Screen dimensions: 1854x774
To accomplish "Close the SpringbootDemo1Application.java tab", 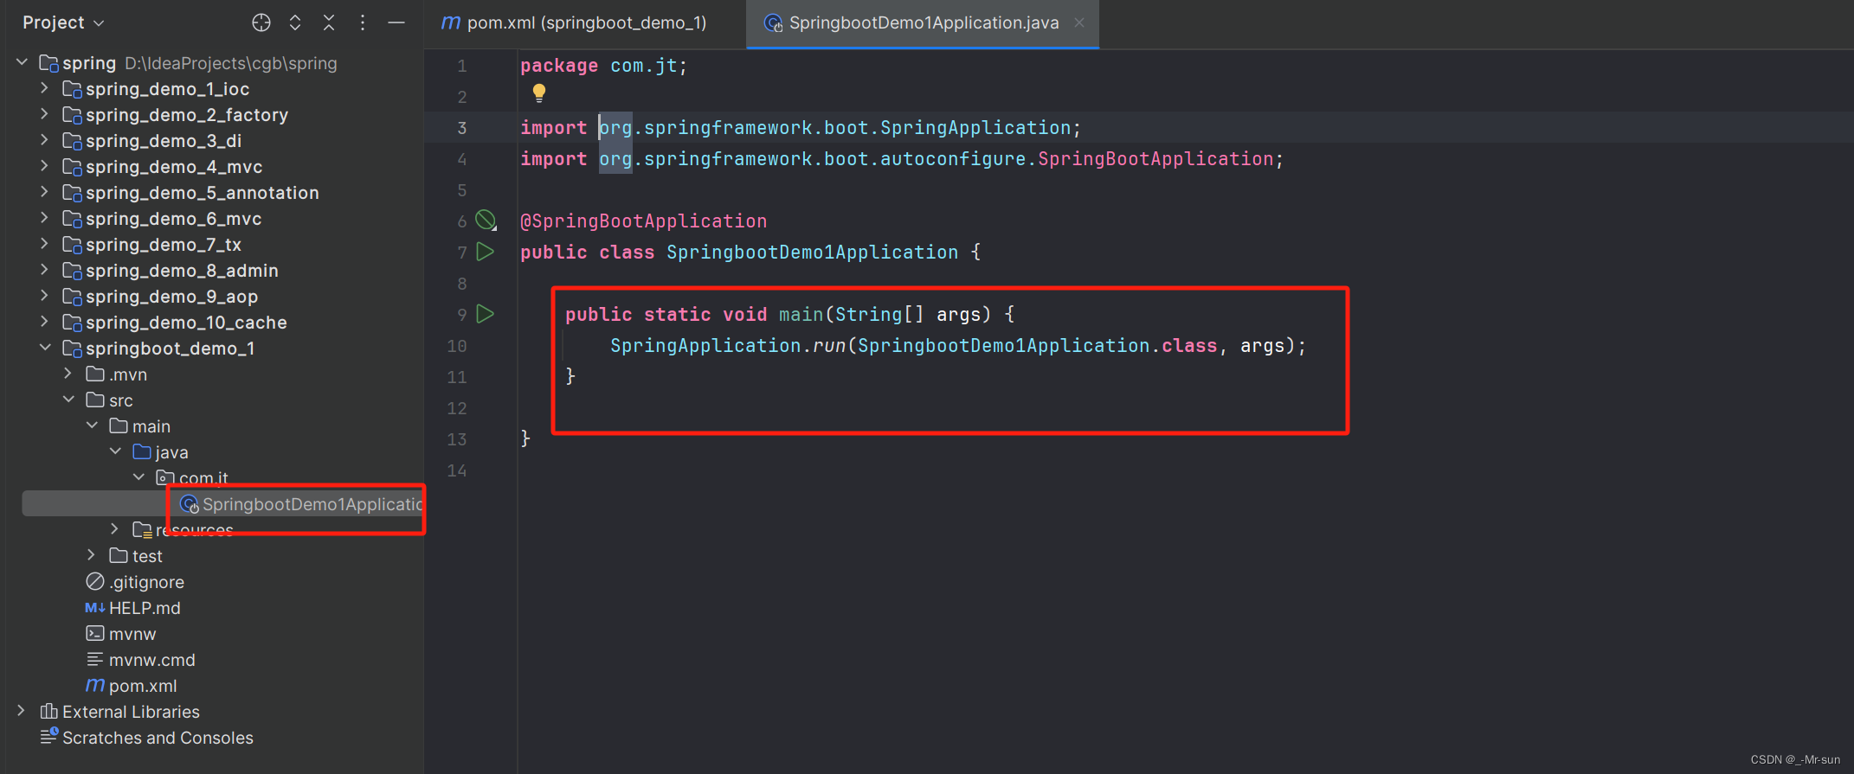I will [x=1079, y=22].
